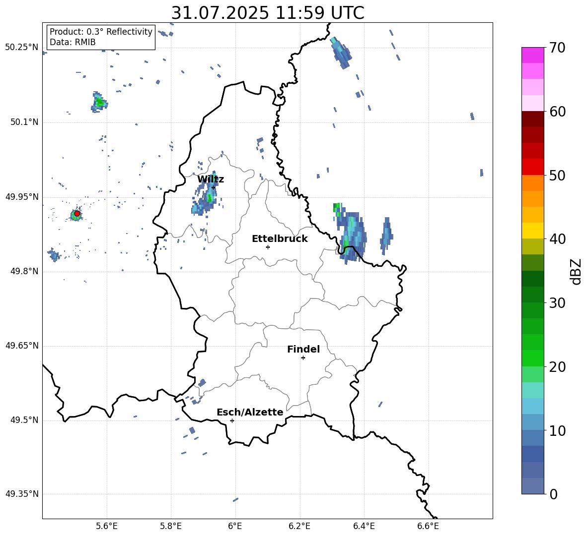This screenshot has height=536, width=588.
Task: Click the Esch/Alzette location cross marker
Action: pyautogui.click(x=232, y=420)
